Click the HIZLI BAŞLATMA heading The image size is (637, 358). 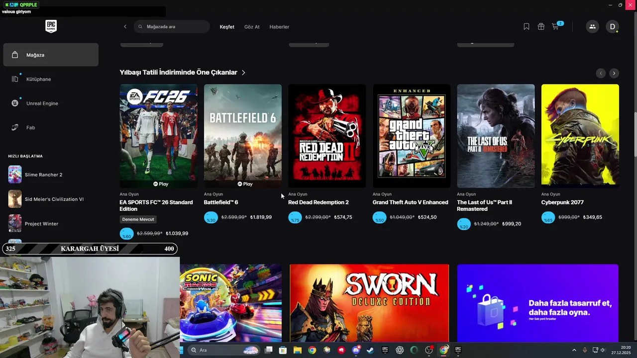coord(25,156)
